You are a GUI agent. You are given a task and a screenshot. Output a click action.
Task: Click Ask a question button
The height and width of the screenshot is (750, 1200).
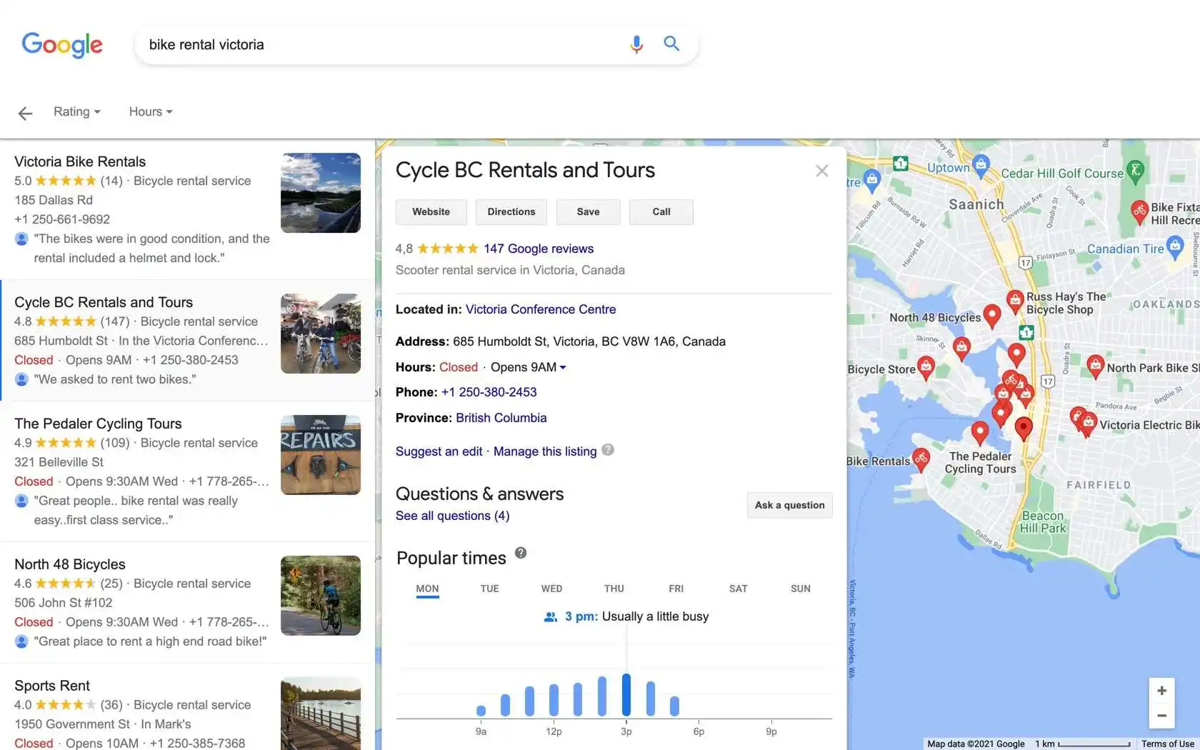point(790,505)
